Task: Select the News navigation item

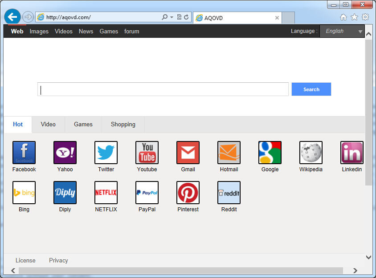Action: [86, 32]
